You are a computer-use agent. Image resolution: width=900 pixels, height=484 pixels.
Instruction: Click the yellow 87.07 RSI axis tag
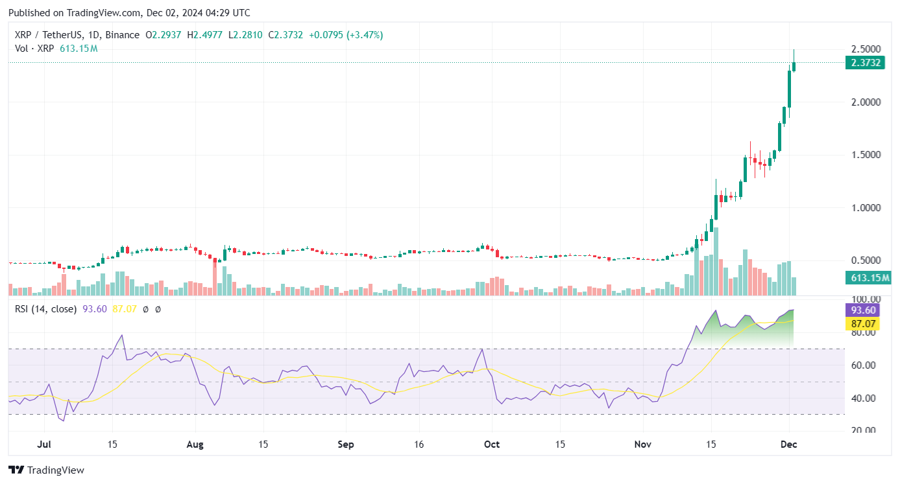click(864, 323)
